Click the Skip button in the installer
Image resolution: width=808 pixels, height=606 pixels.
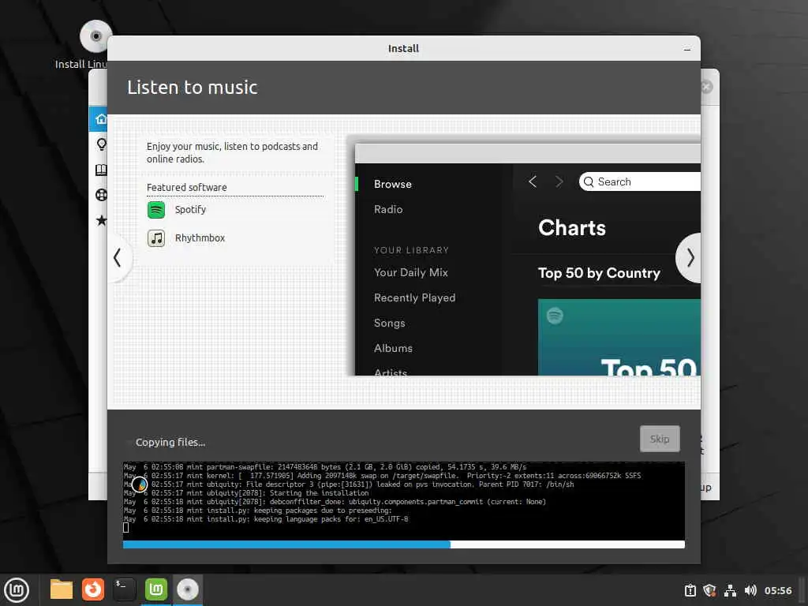(x=660, y=439)
